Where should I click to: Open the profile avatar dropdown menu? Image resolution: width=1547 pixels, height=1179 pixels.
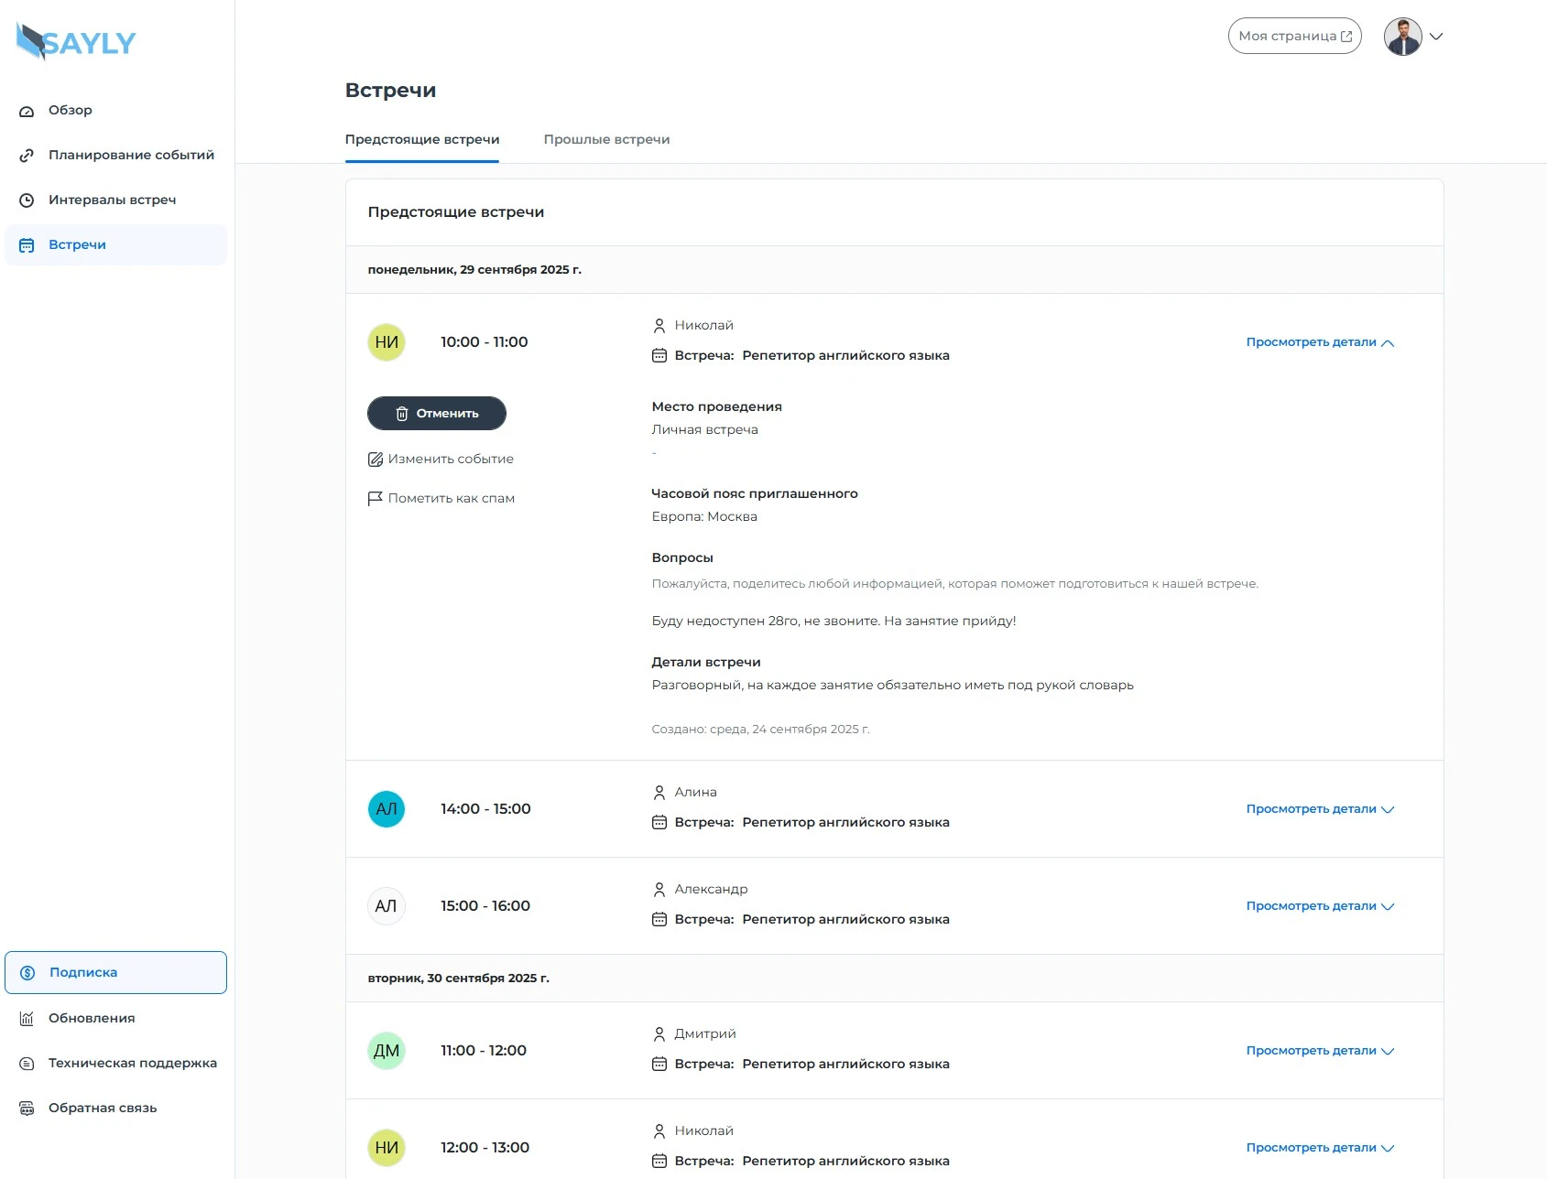click(x=1413, y=37)
